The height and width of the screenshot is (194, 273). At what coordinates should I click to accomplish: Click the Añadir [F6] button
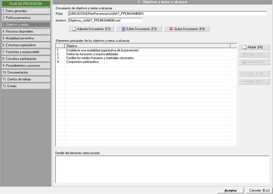point(254,47)
